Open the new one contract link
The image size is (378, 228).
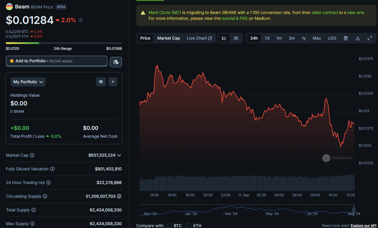(356, 13)
